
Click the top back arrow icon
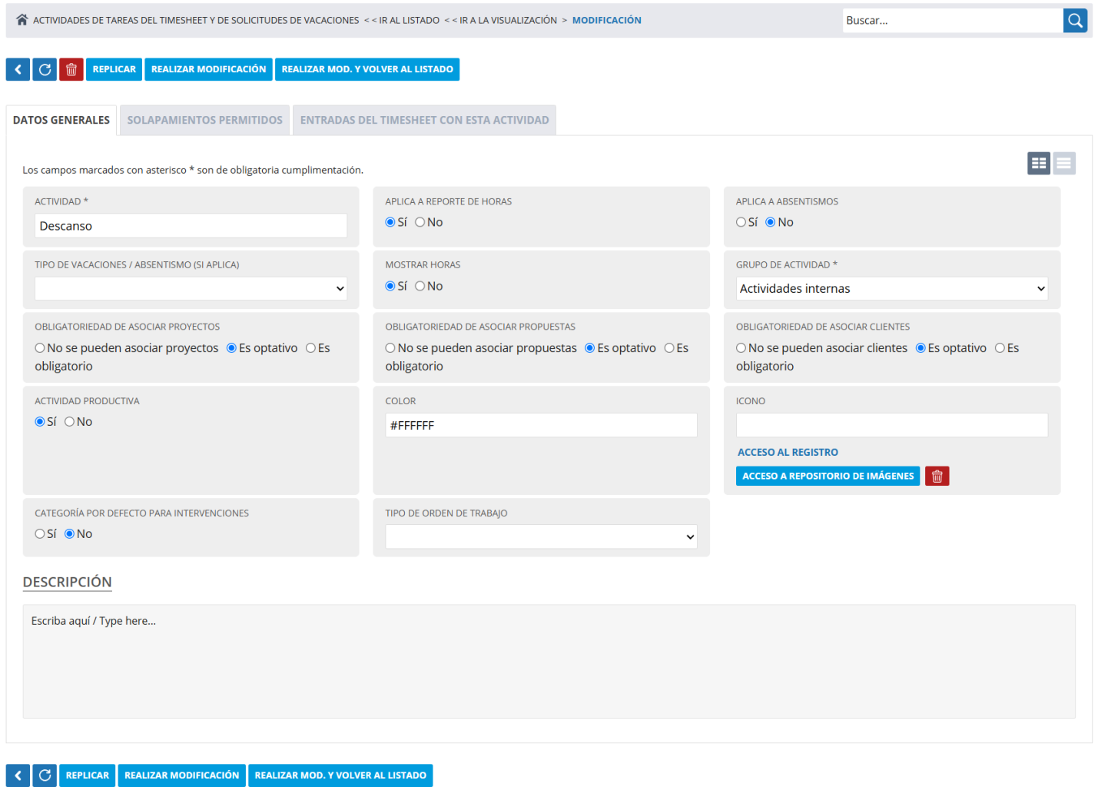pos(18,69)
